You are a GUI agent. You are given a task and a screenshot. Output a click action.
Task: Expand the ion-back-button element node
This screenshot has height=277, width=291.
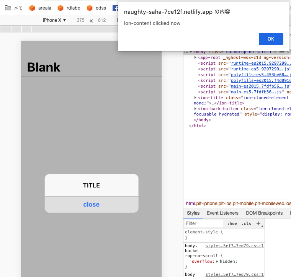195,109
